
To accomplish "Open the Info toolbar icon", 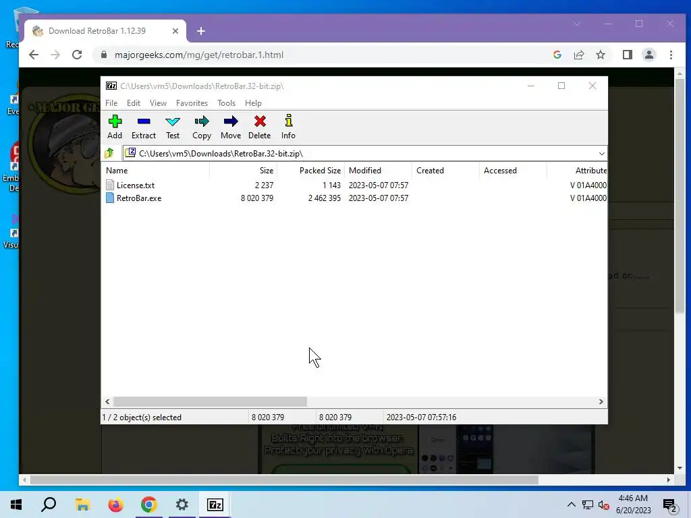I will (x=289, y=121).
